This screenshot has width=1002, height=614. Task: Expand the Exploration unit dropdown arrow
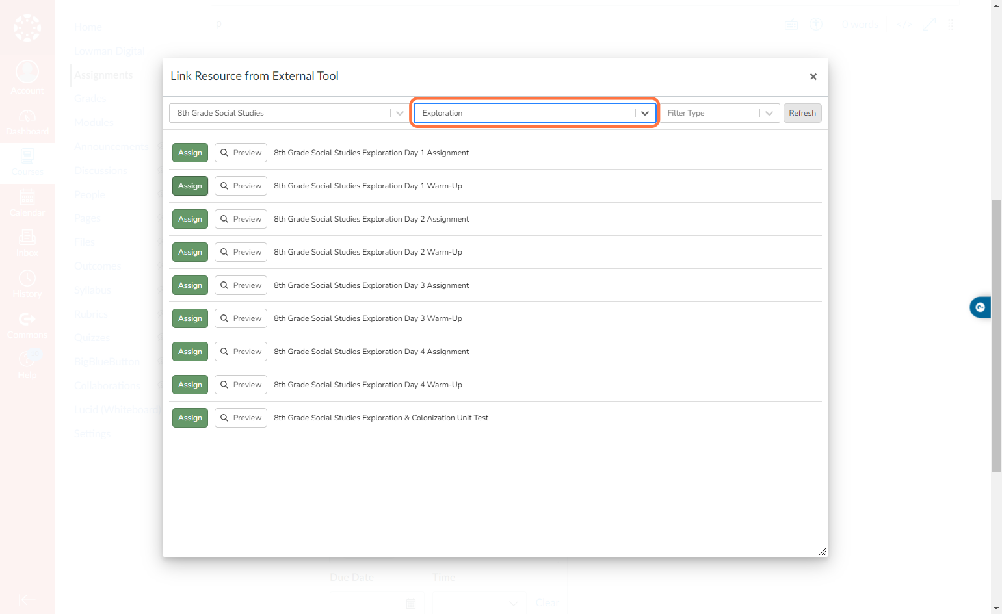[644, 113]
